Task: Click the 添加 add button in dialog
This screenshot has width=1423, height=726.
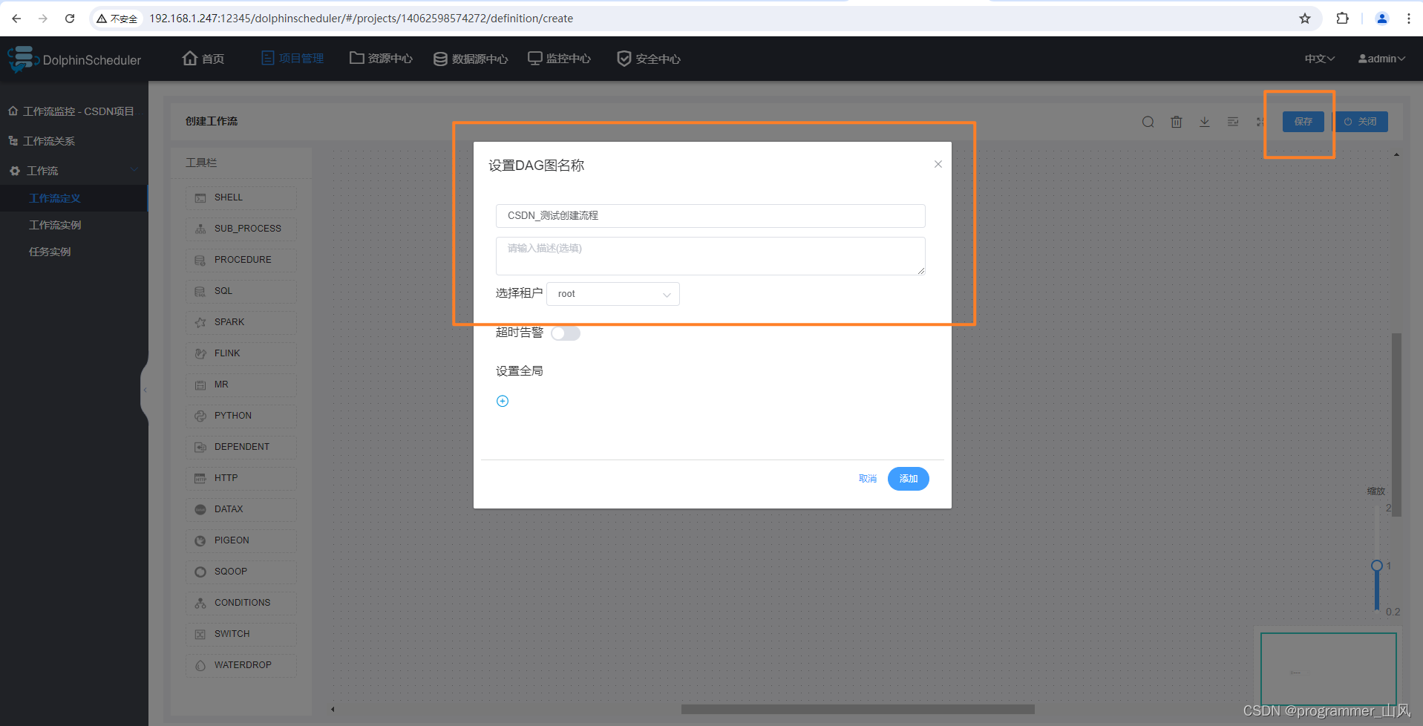Action: click(909, 479)
